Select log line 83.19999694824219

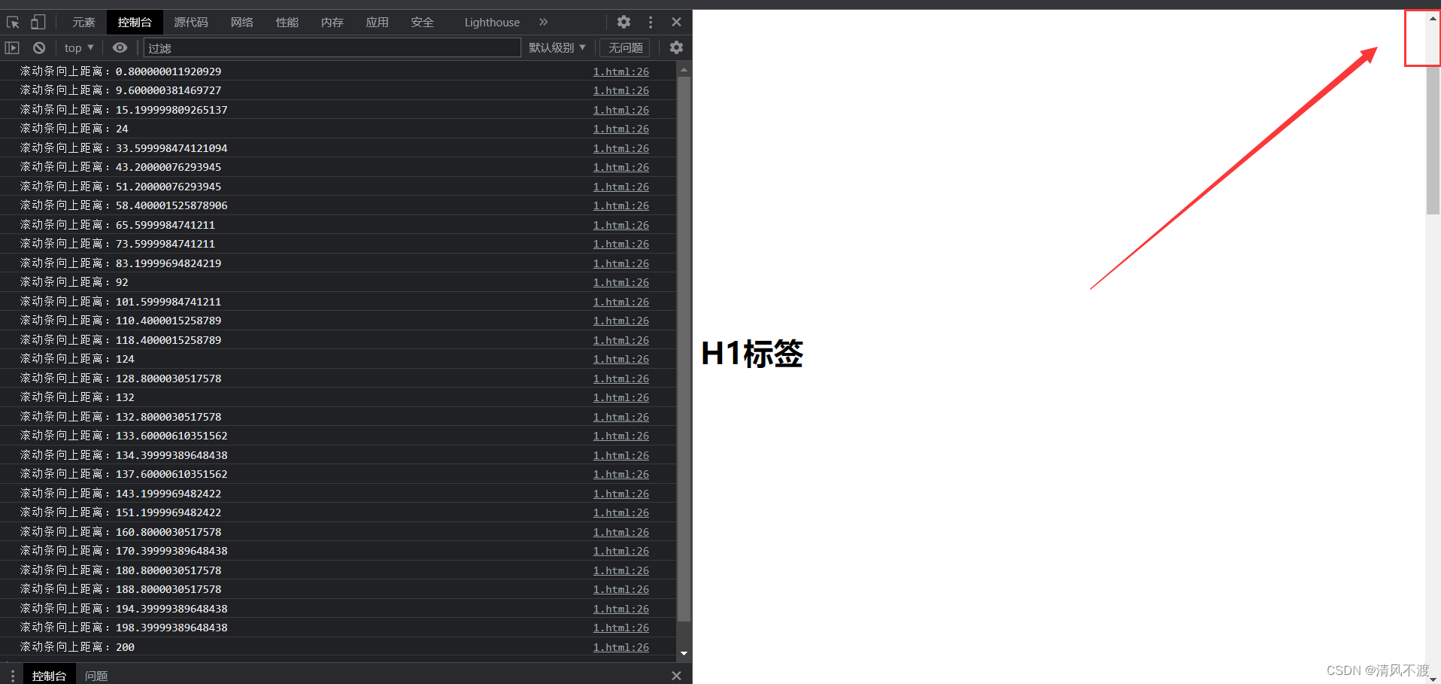[x=338, y=263]
